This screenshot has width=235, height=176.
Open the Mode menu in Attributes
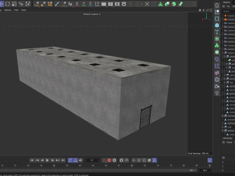(x=229, y=142)
